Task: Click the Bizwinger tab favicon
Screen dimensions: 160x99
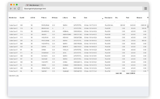Action: [28, 5]
